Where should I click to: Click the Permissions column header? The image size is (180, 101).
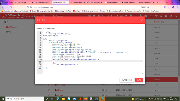(159, 22)
